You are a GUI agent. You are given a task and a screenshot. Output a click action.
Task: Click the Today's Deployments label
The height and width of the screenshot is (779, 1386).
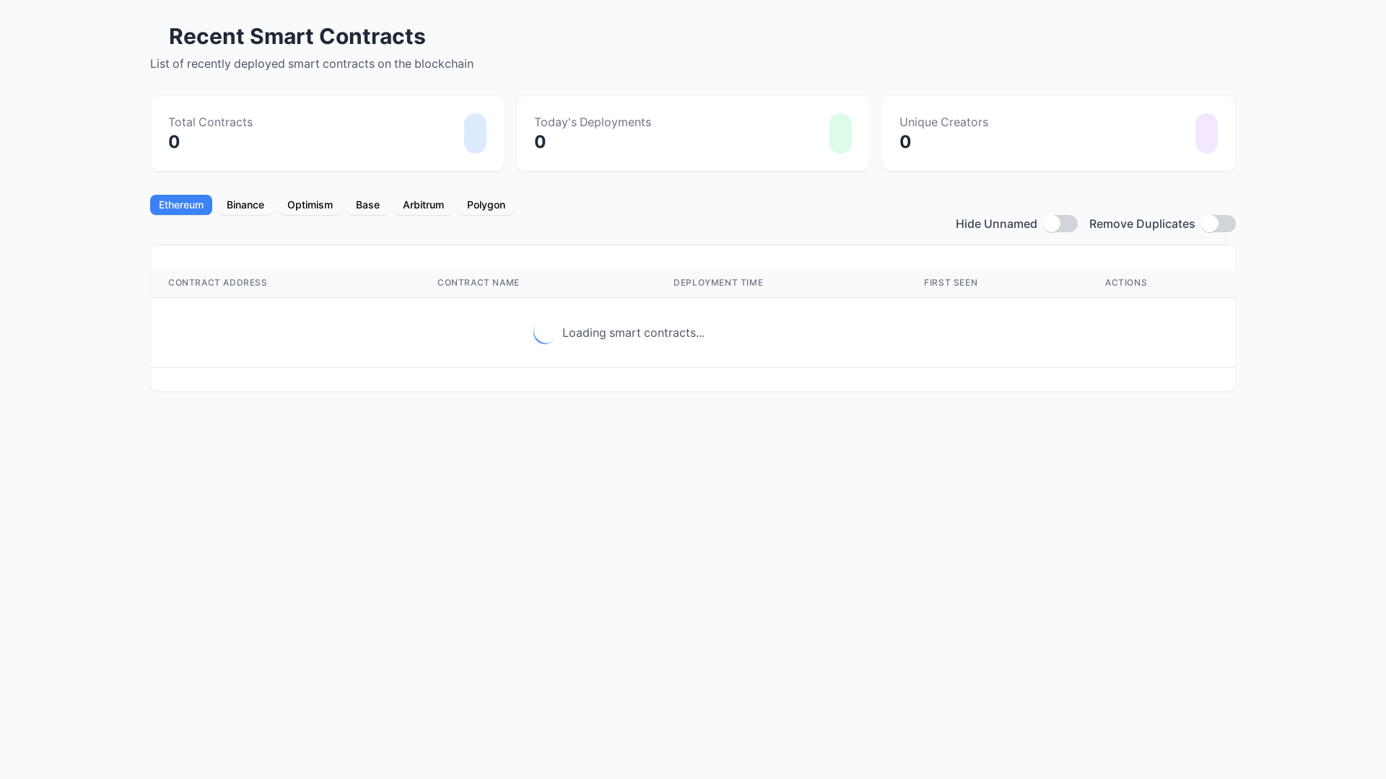[x=593, y=122]
